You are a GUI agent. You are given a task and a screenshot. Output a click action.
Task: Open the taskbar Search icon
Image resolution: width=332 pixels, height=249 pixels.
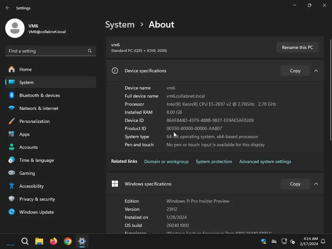pyautogui.click(x=25, y=241)
